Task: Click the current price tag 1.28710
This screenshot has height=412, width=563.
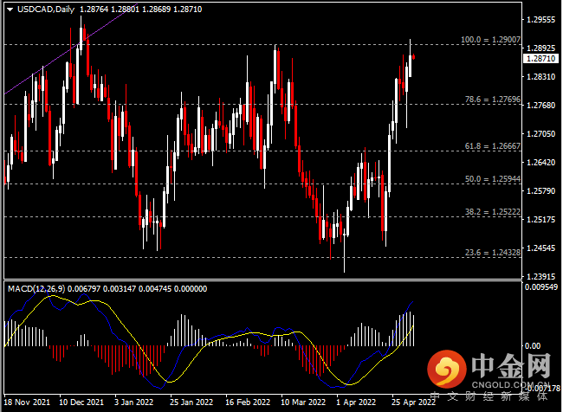Action: (x=540, y=59)
